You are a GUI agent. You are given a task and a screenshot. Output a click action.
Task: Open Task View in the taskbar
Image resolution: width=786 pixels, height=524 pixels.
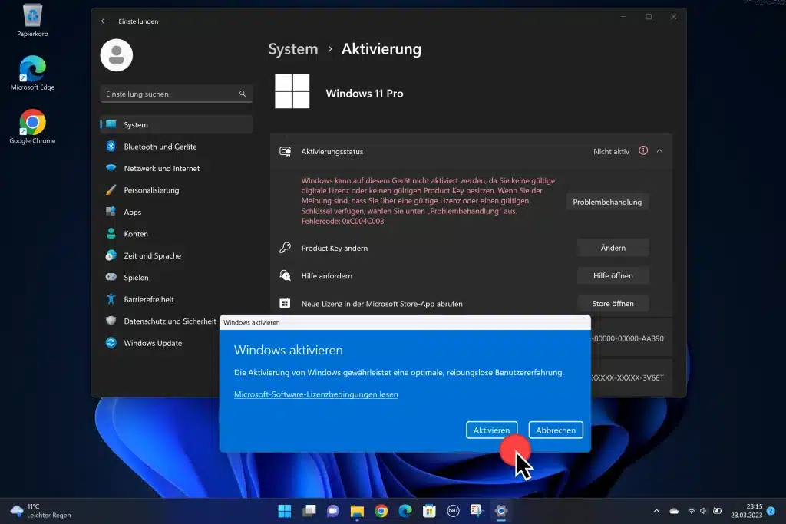tap(309, 511)
